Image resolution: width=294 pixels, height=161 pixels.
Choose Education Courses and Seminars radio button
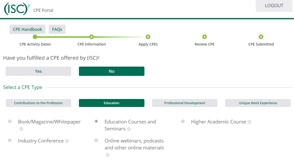coord(96,121)
